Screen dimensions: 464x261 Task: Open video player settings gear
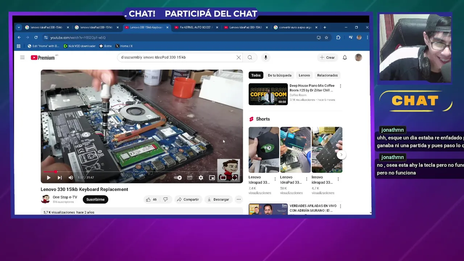click(201, 178)
